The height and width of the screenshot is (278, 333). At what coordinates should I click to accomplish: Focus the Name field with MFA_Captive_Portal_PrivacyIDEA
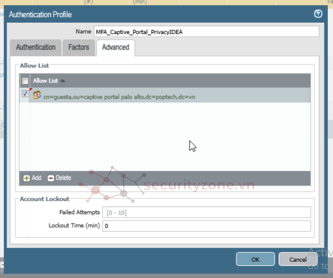(206, 32)
